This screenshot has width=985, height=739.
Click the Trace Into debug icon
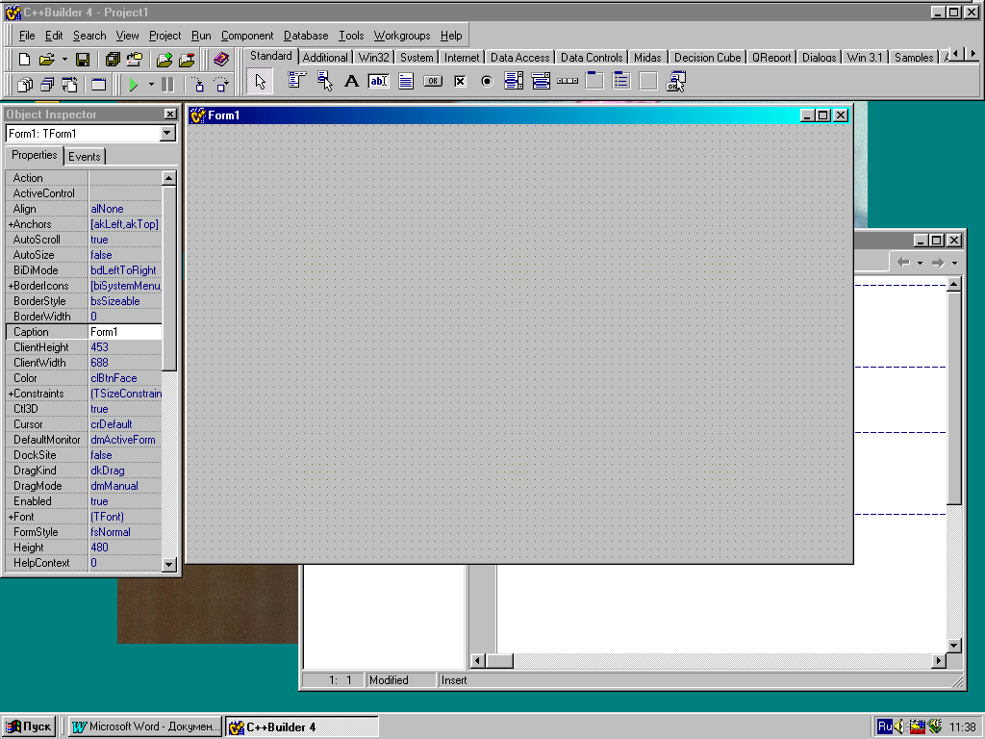198,85
